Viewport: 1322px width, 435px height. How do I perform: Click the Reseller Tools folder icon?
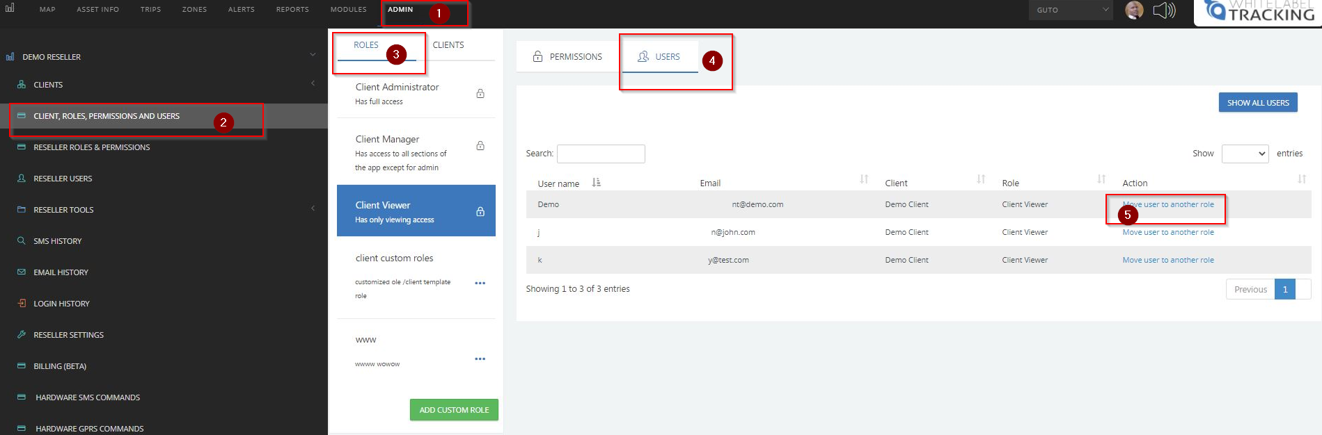tap(22, 210)
